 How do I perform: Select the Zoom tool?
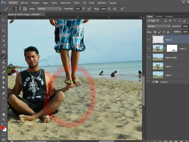coord(4,120)
